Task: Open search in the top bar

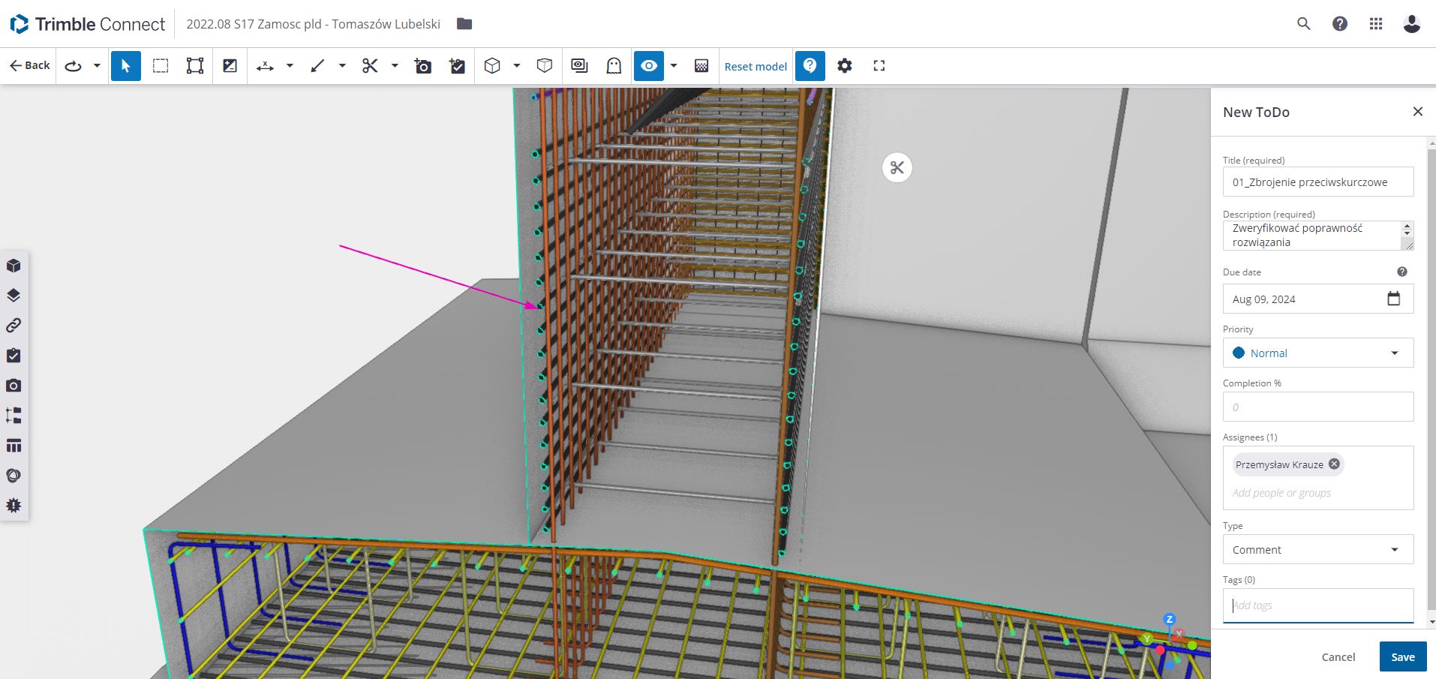Action: tap(1304, 24)
